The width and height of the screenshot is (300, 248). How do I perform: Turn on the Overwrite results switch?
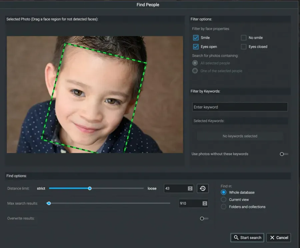(204, 218)
